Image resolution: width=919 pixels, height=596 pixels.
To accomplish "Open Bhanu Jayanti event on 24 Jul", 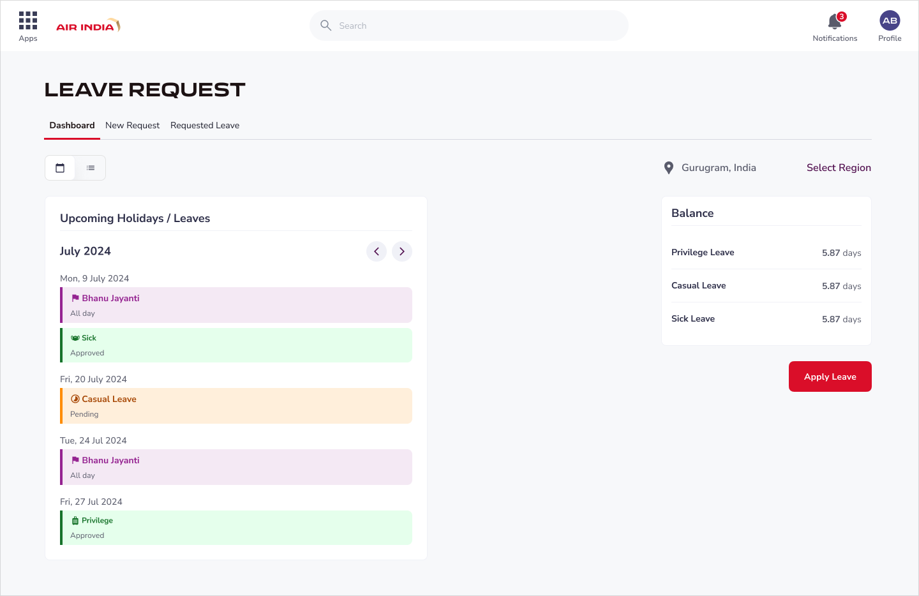I will coord(236,467).
